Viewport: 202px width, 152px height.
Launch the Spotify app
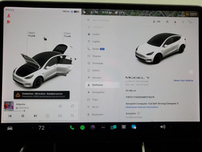[x=82, y=128]
